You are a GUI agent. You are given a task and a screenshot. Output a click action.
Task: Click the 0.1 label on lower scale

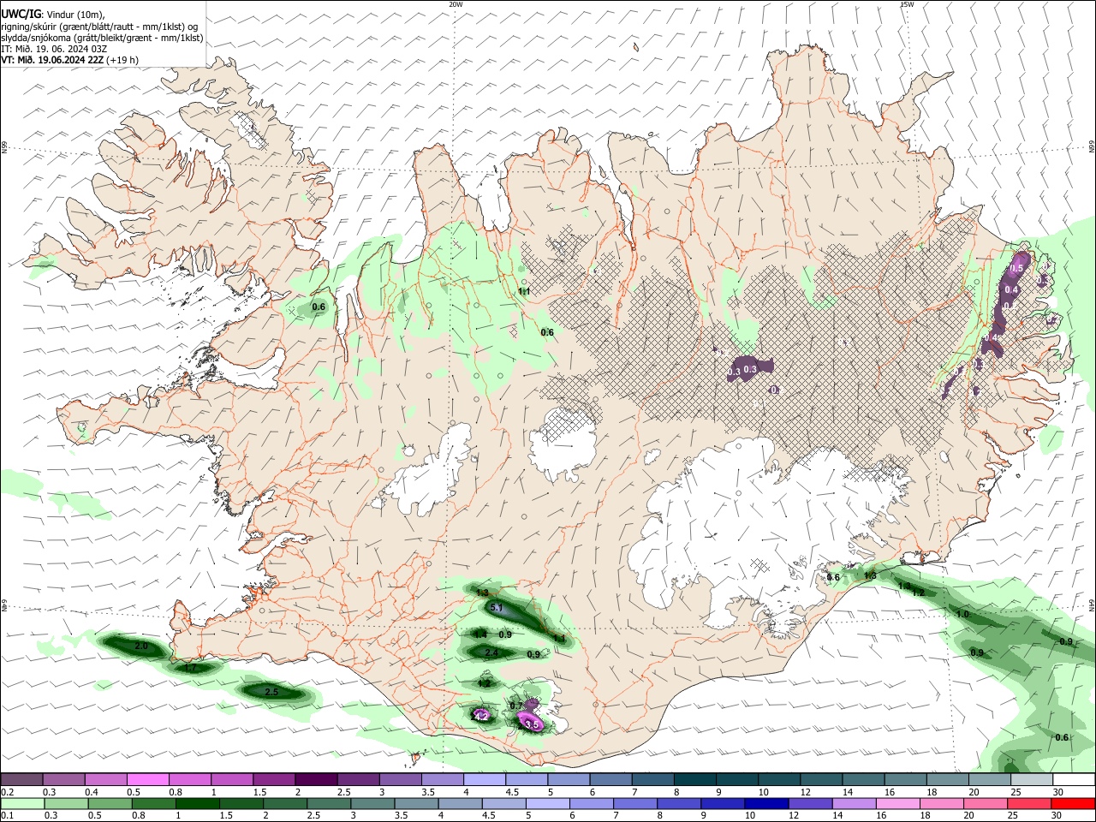click(x=6, y=816)
